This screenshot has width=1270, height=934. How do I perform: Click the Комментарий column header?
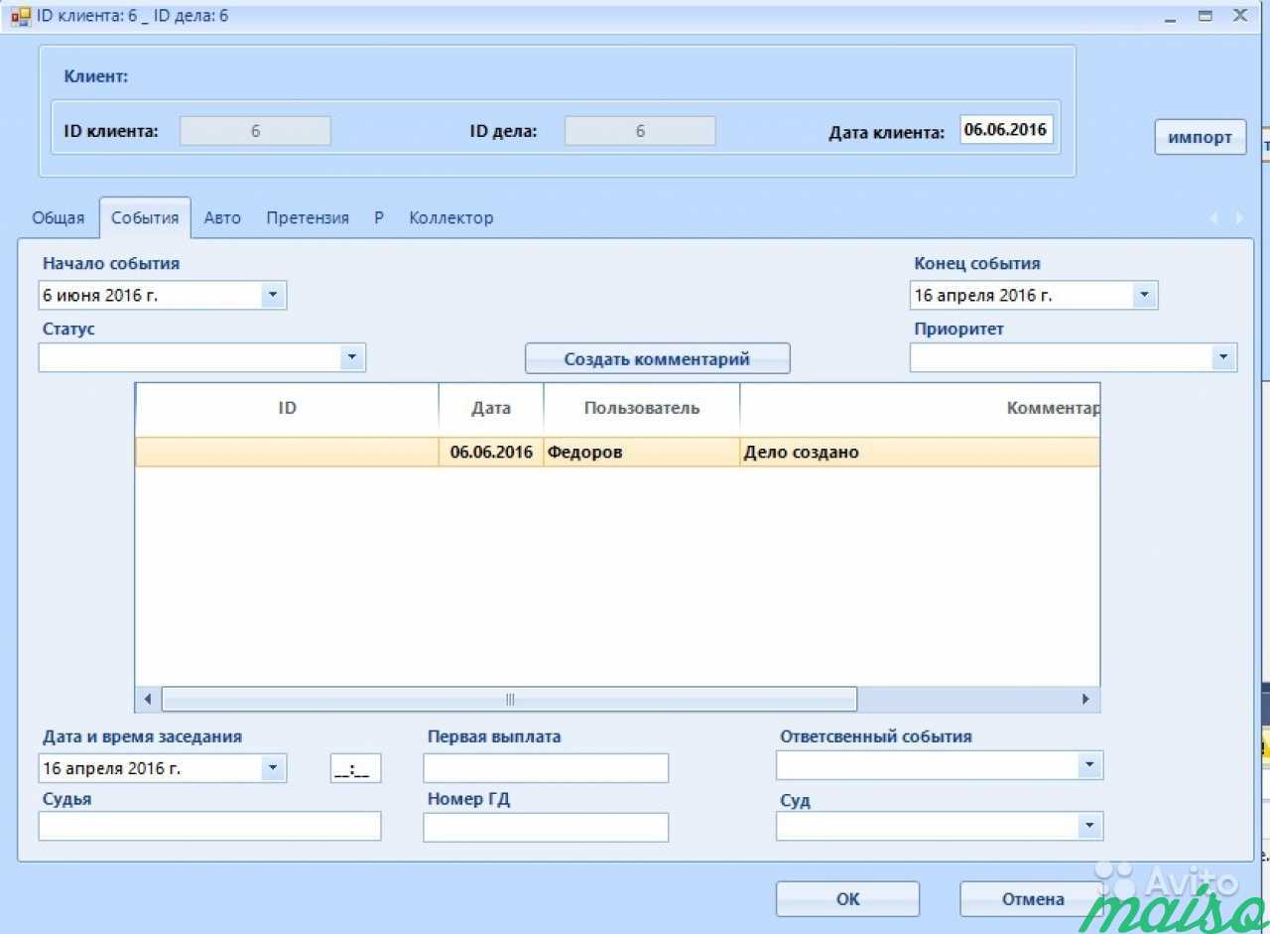920,409
